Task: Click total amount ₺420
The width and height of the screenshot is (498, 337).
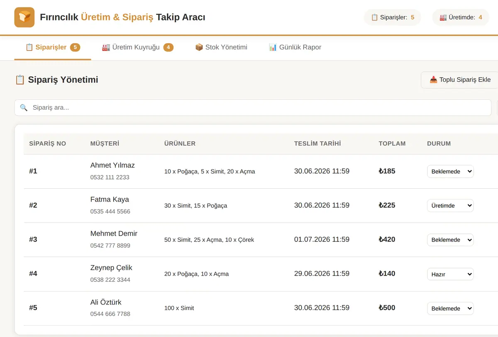Action: pos(387,239)
